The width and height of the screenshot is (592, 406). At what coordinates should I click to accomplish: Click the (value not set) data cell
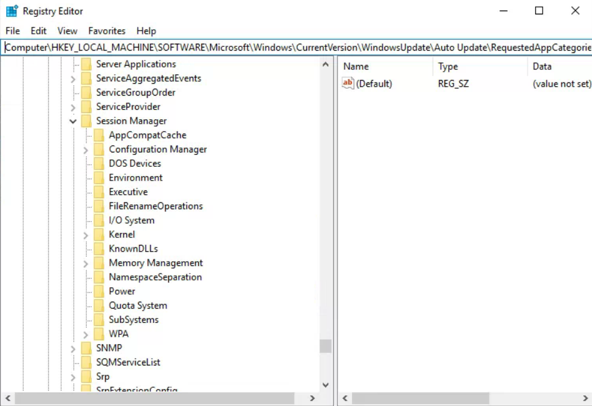[x=561, y=84]
